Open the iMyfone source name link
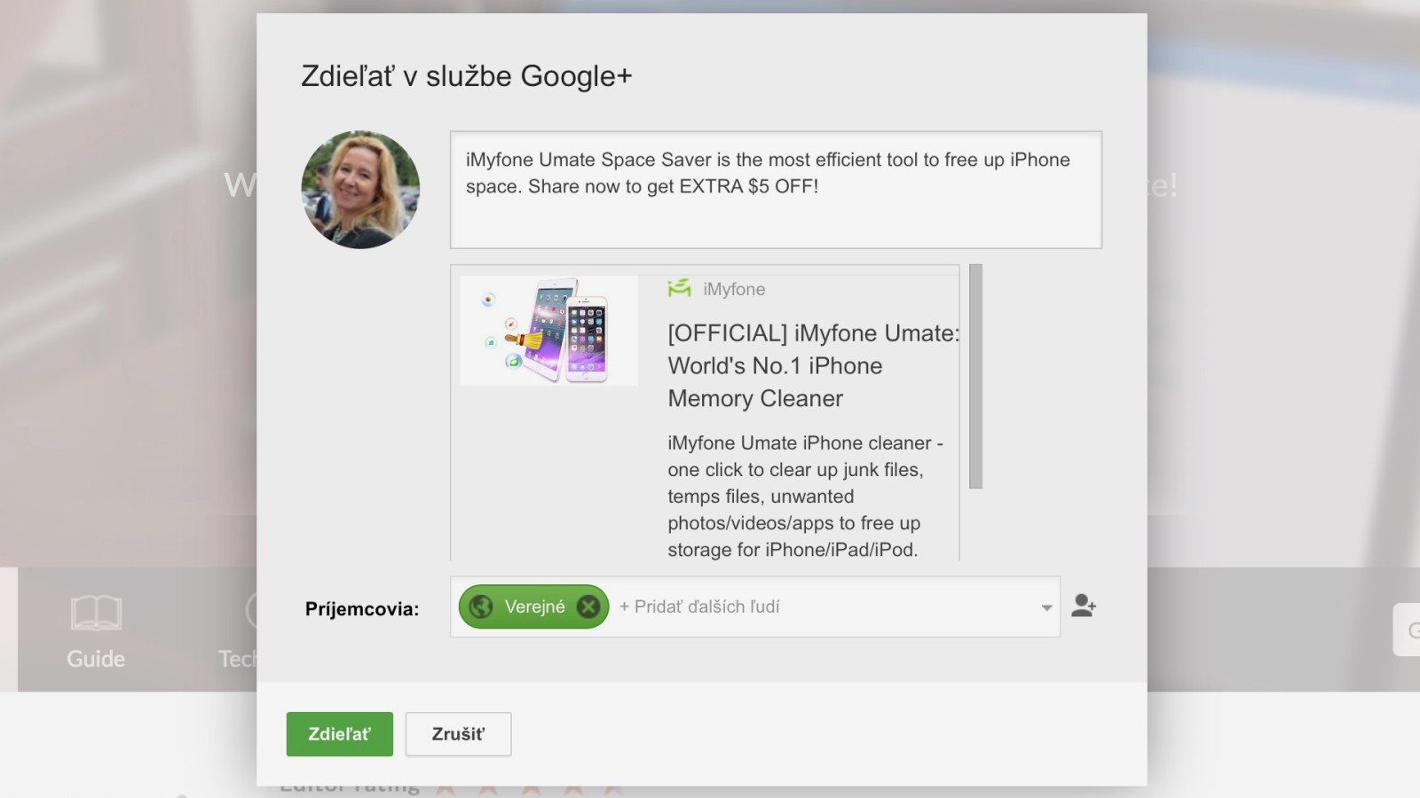 tap(734, 289)
